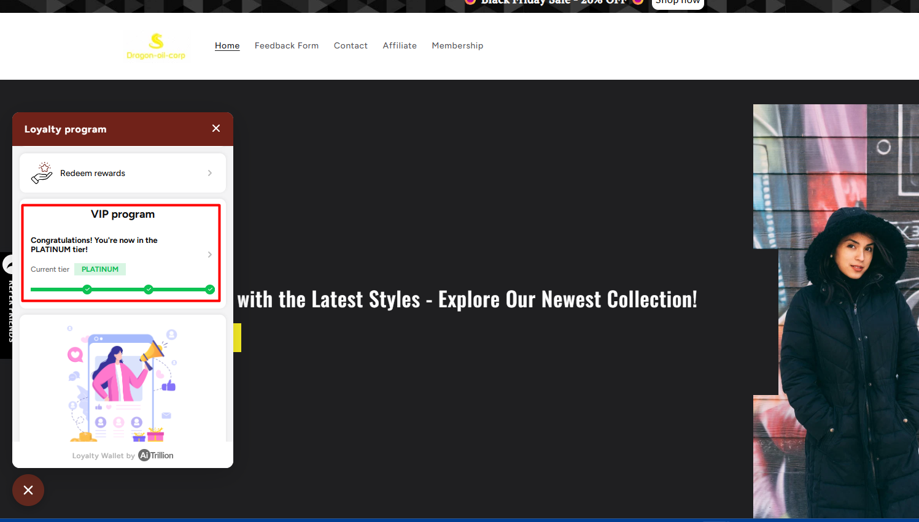Open the Redeem rewards chevron arrow
This screenshot has width=919, height=522.
[210, 173]
